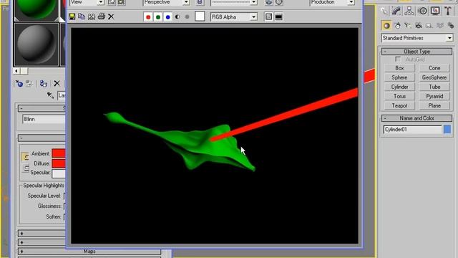Toggle the Ambient-Diffuse color lock button
The image size is (458, 258).
tap(26, 157)
